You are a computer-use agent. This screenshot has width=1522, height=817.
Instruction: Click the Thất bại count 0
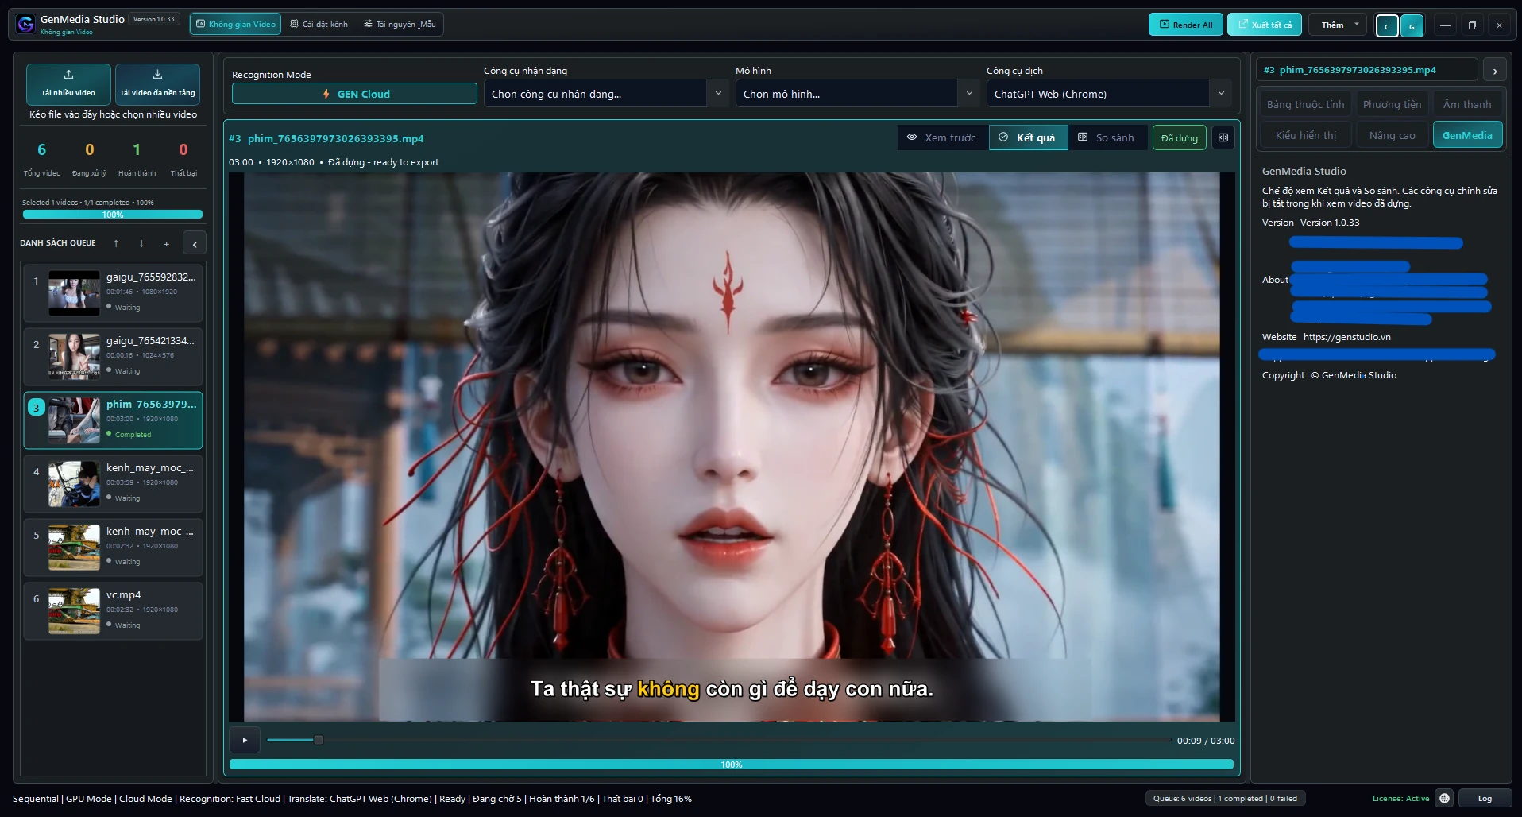coord(183,149)
